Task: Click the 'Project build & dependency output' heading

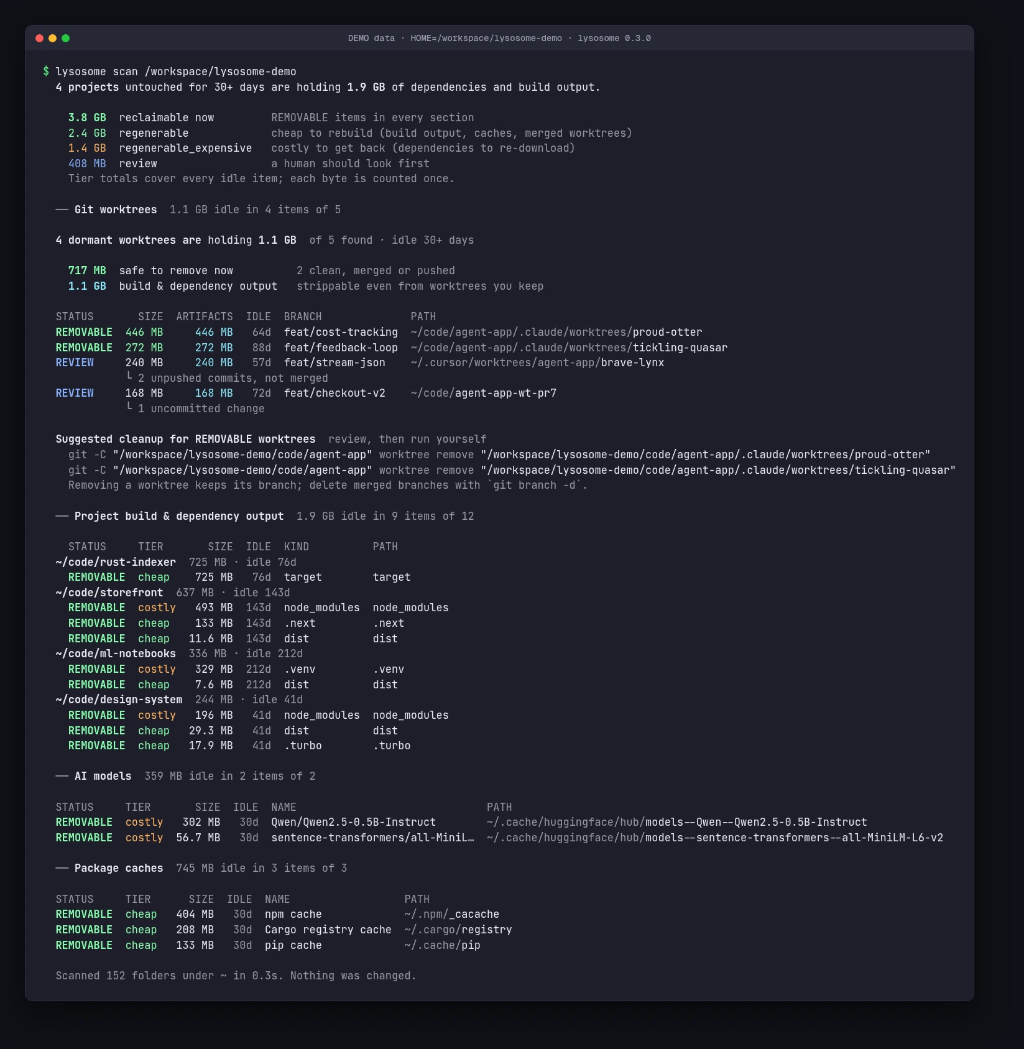Action: [x=179, y=516]
